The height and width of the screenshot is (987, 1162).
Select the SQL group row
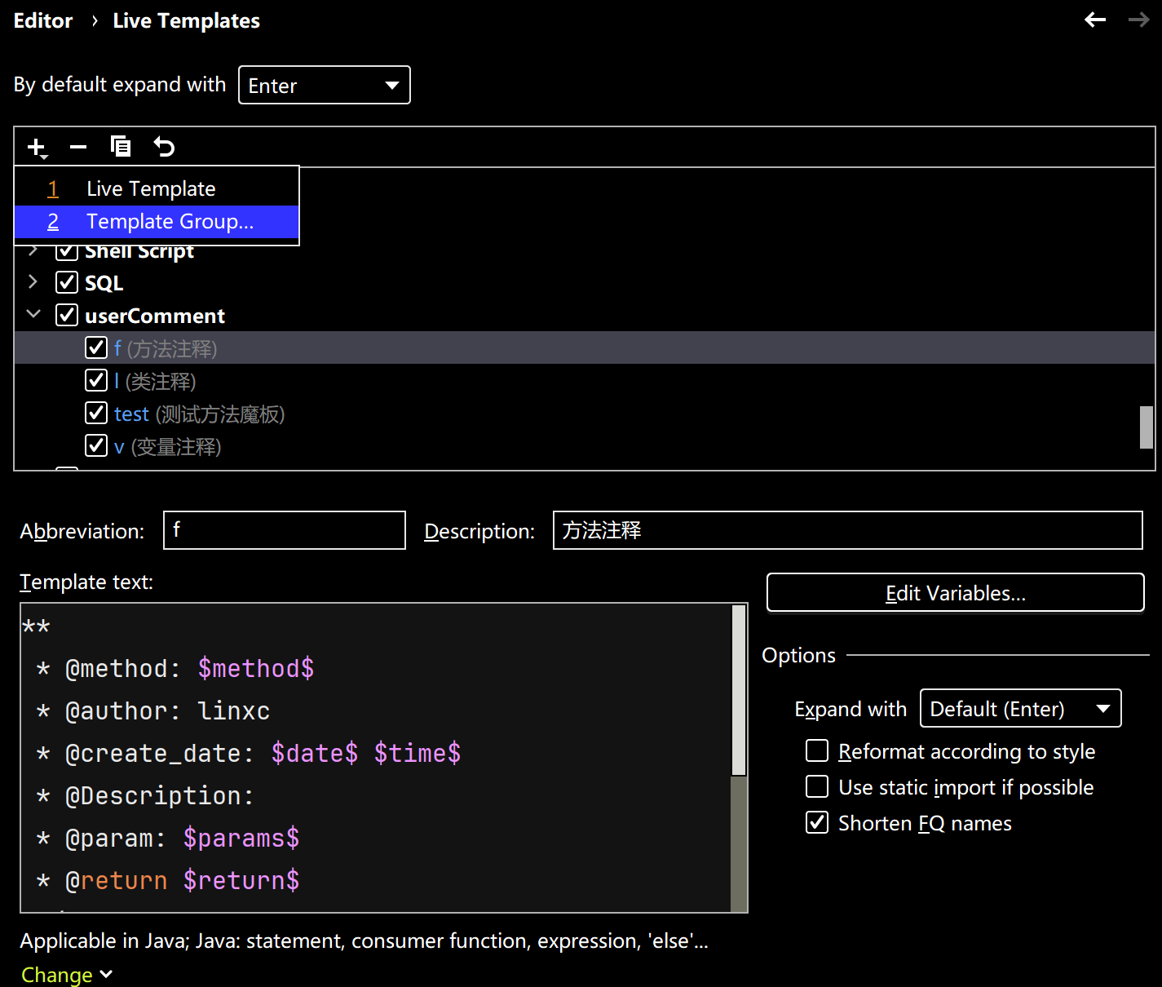[x=585, y=282]
